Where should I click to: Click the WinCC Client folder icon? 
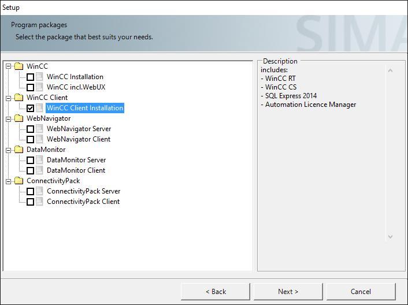(x=18, y=98)
